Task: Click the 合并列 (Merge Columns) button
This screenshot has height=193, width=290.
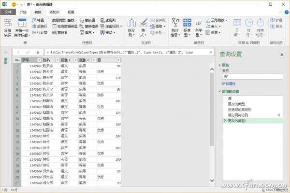Action: 158,20
